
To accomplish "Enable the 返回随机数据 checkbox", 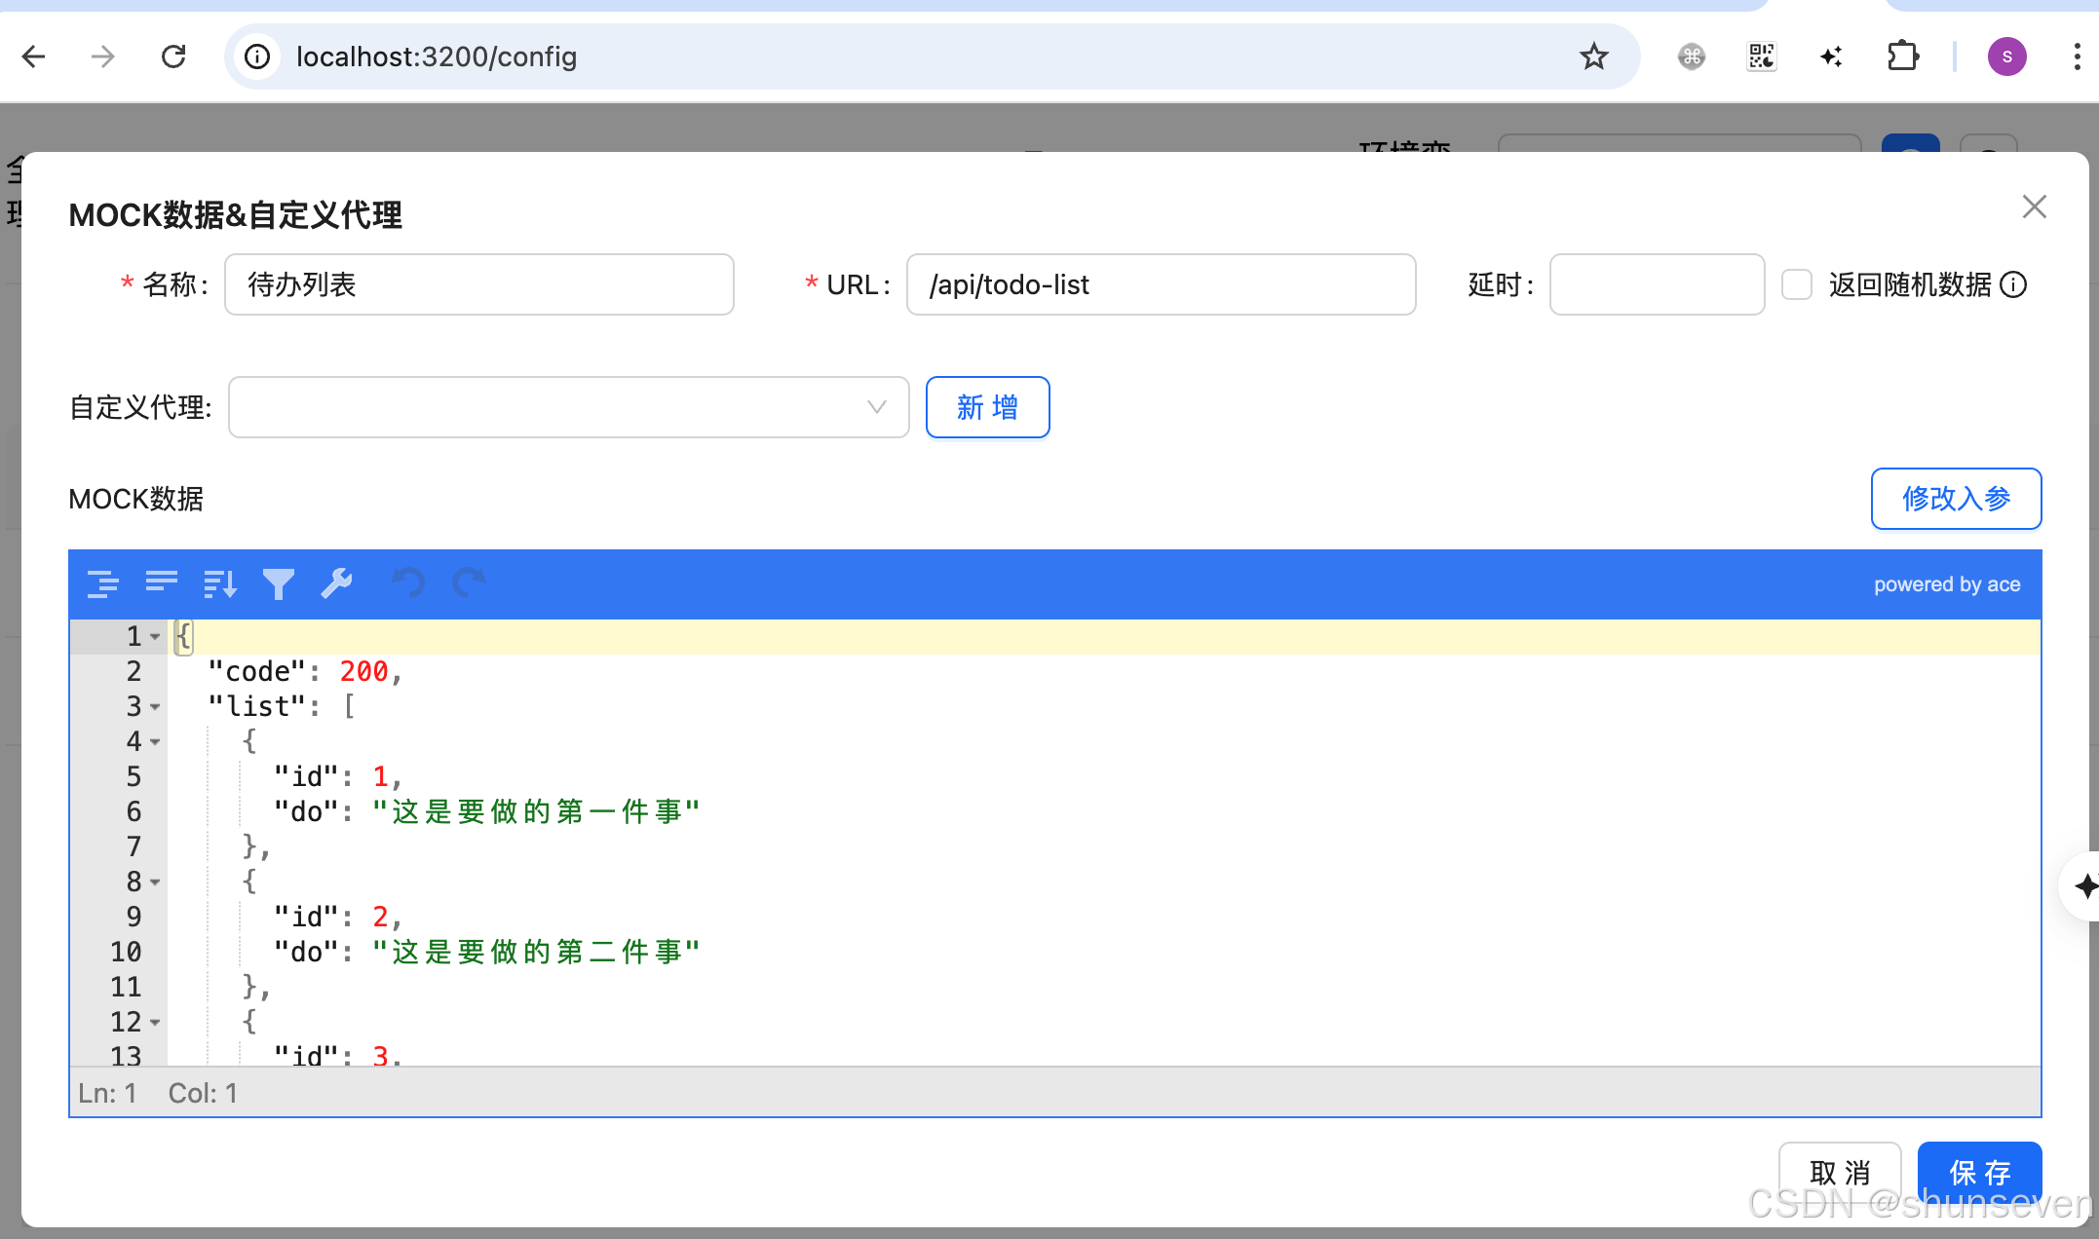I will [1796, 284].
